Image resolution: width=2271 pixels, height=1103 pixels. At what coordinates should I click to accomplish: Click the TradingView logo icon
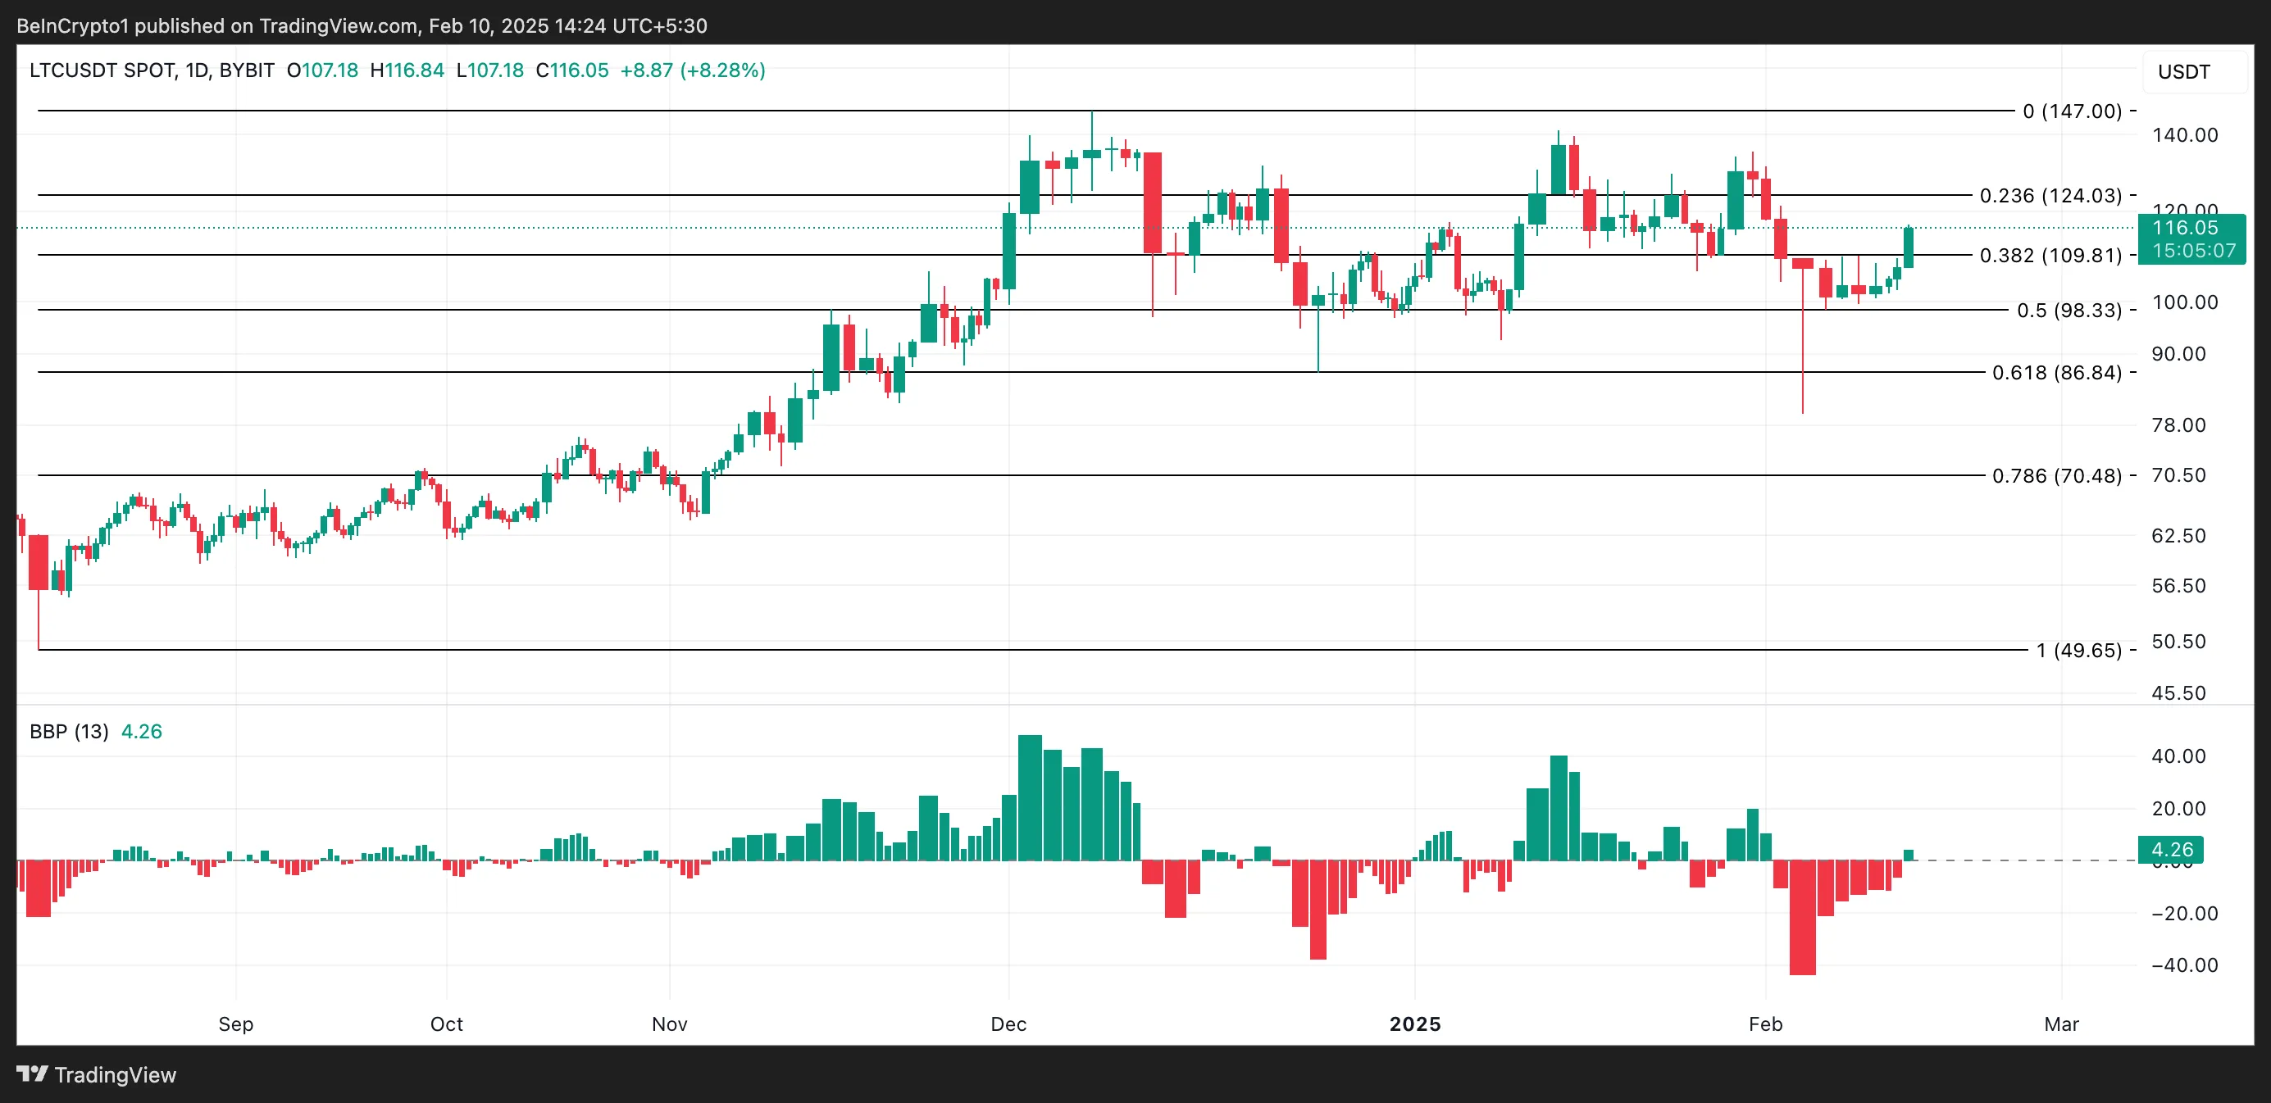pyautogui.click(x=32, y=1074)
